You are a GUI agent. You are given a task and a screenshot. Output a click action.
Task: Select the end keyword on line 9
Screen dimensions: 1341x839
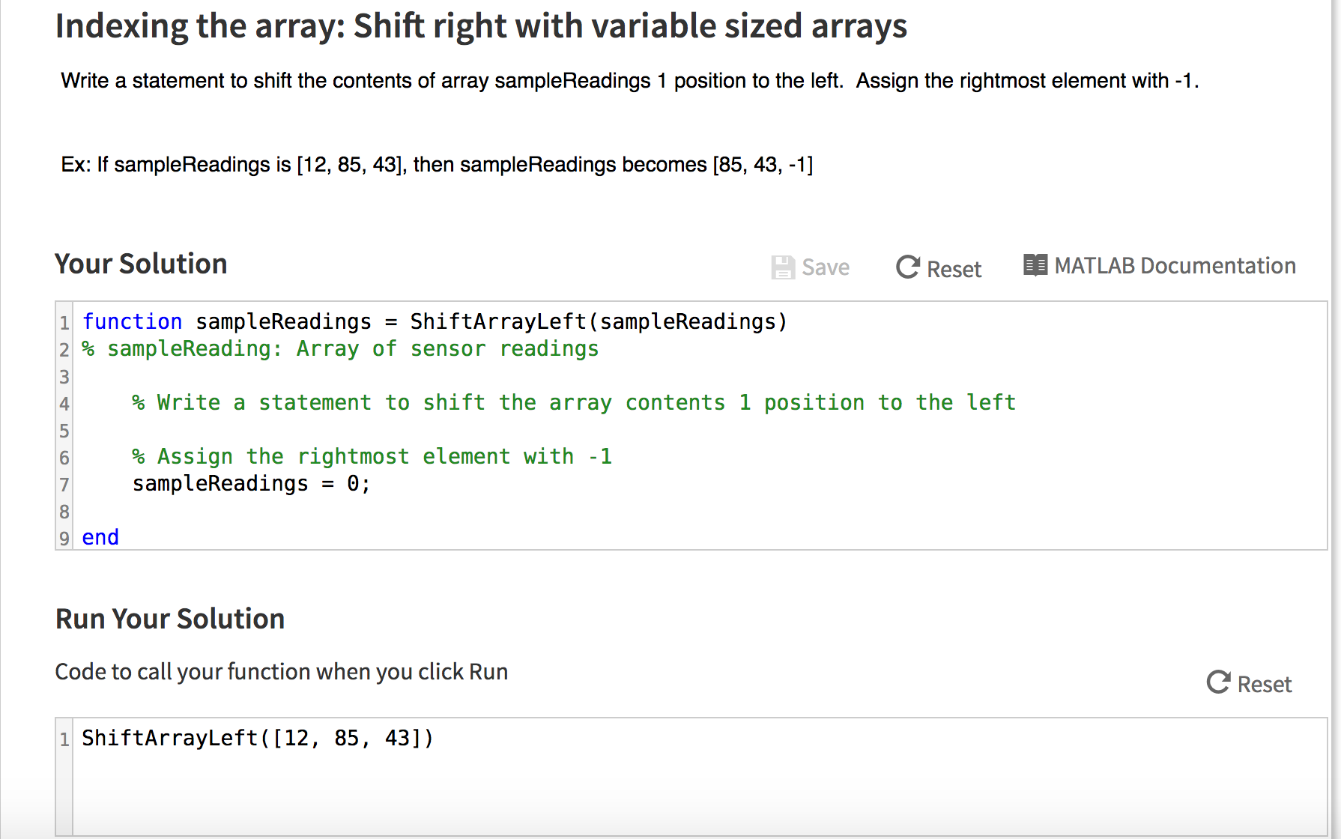click(100, 536)
